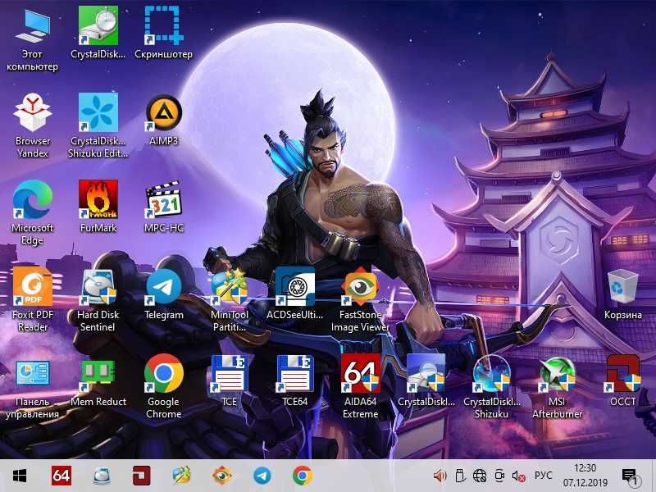Click OCCT icon in taskbar

(142, 476)
